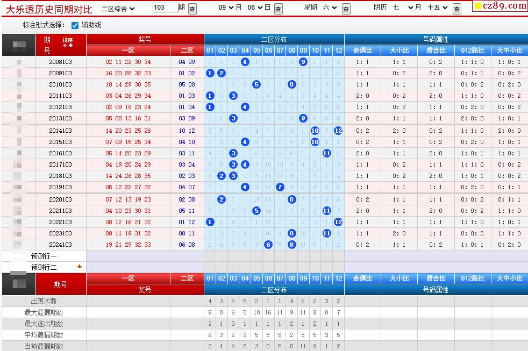Select blue ball 8 in the 2020103 row
The image size is (528, 351).
click(291, 199)
